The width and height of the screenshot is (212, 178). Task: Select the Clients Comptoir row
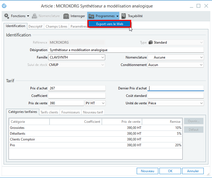(x=95, y=139)
